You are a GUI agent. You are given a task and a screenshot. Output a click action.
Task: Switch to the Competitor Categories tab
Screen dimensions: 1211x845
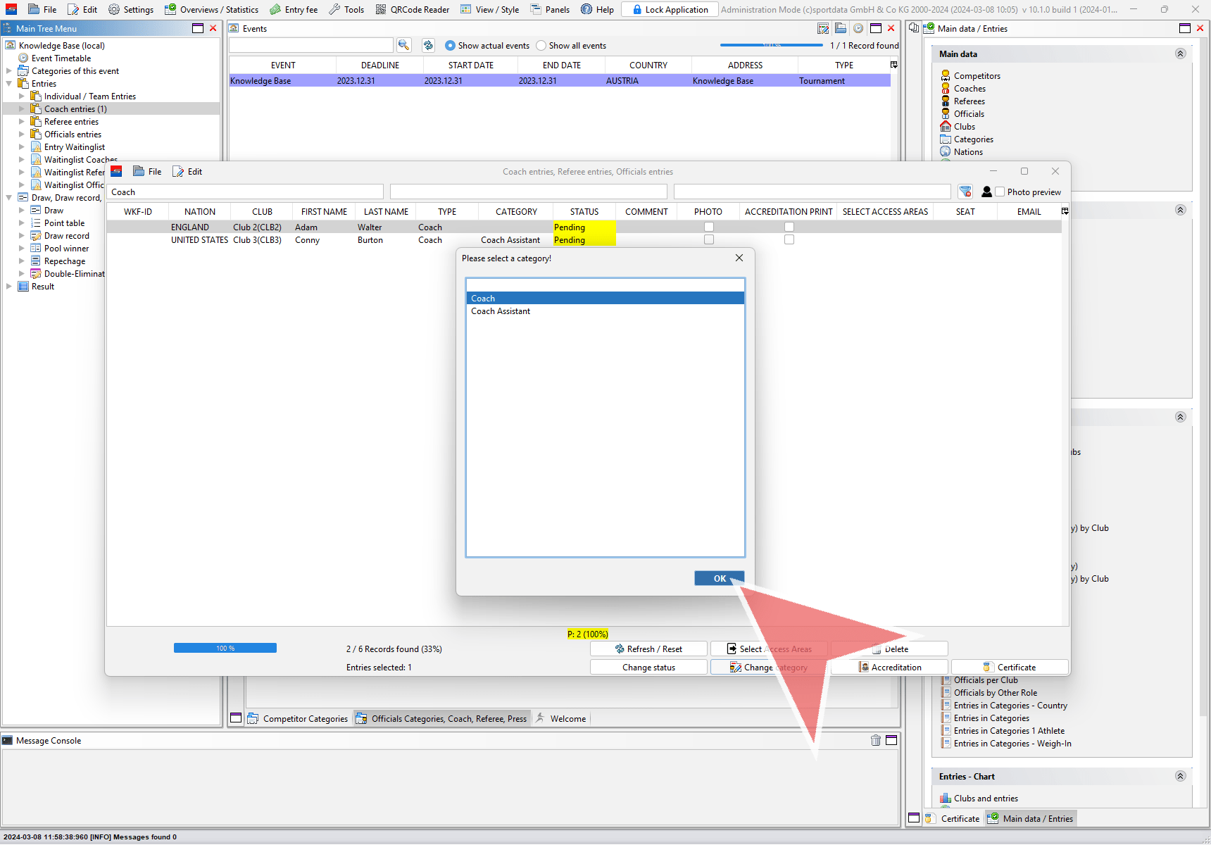click(x=298, y=719)
